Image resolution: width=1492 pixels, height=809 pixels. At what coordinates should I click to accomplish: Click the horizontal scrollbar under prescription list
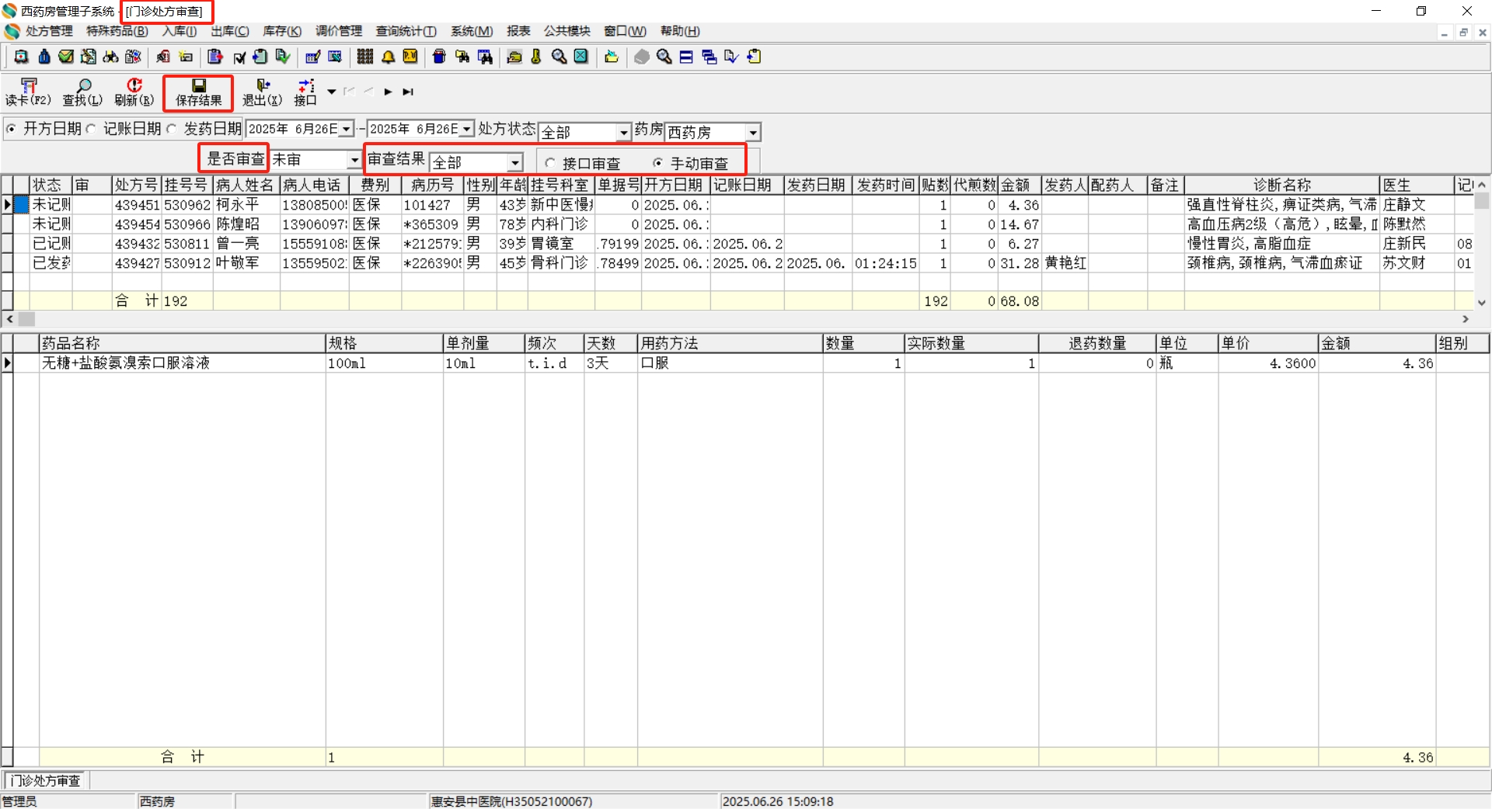tap(738, 319)
